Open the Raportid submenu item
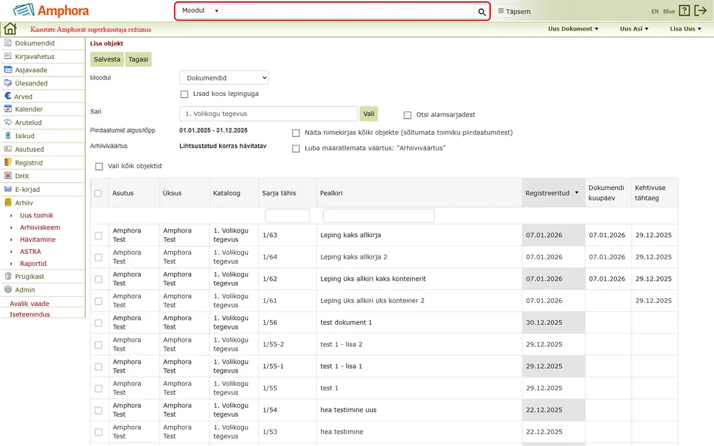Image resolution: width=714 pixels, height=446 pixels. pos(33,264)
